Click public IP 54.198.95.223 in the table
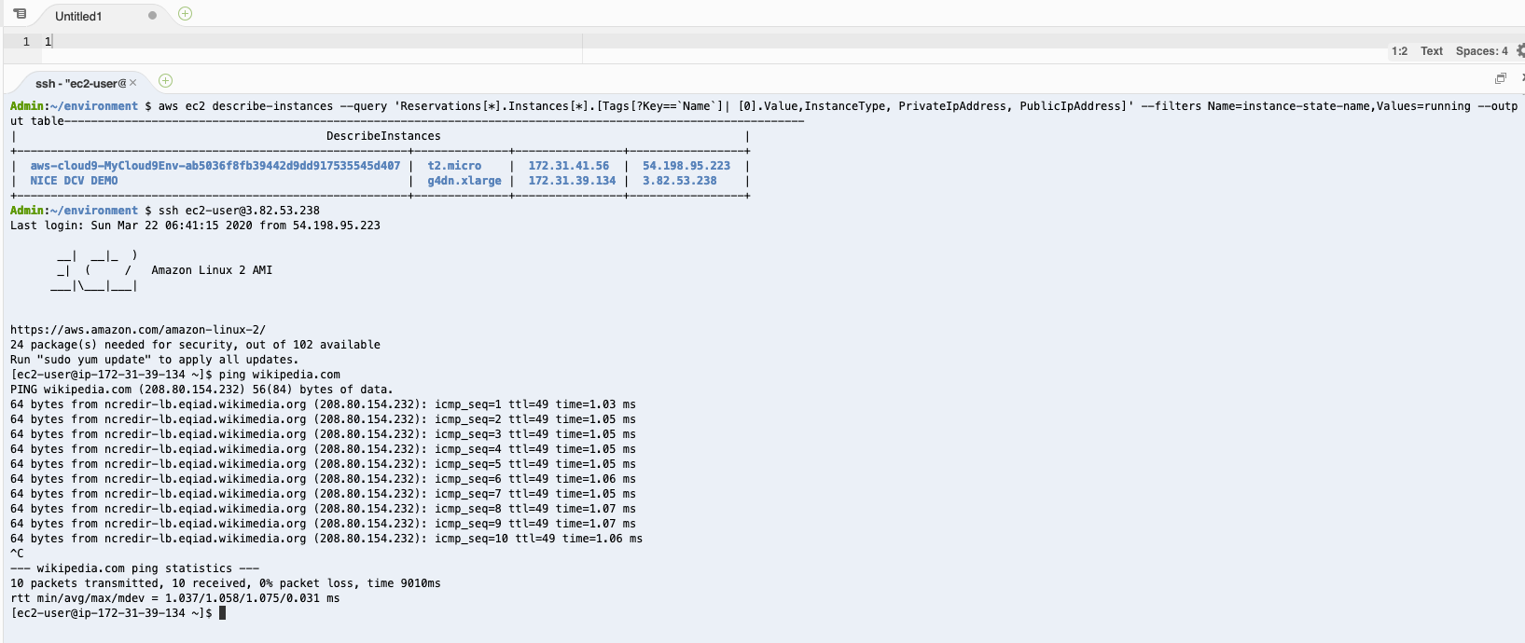The image size is (1525, 643). point(686,166)
